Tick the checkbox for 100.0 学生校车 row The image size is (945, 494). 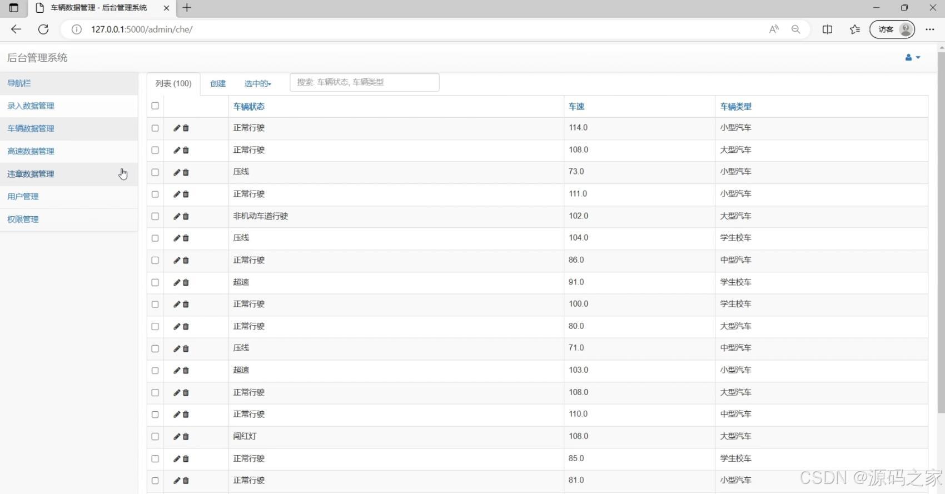click(155, 305)
